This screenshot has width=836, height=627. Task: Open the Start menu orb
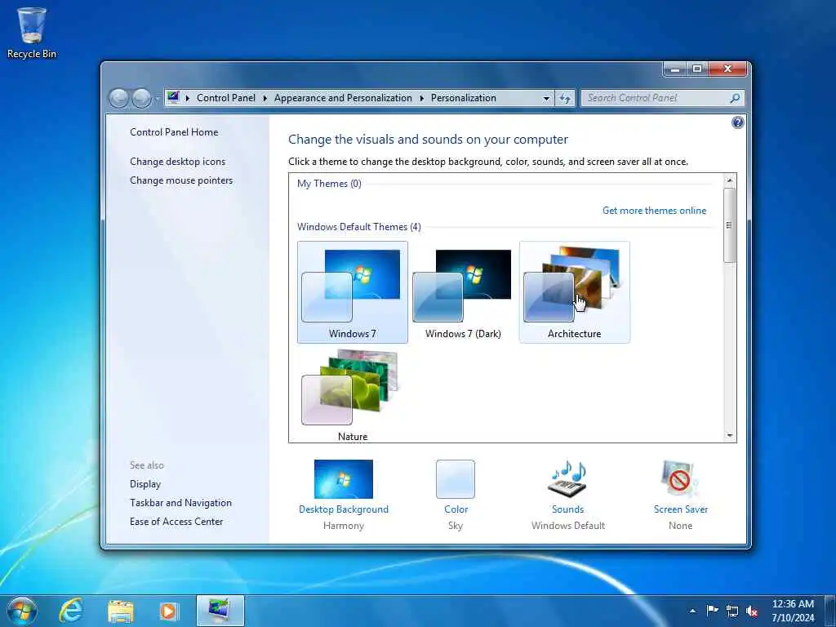tap(22, 611)
